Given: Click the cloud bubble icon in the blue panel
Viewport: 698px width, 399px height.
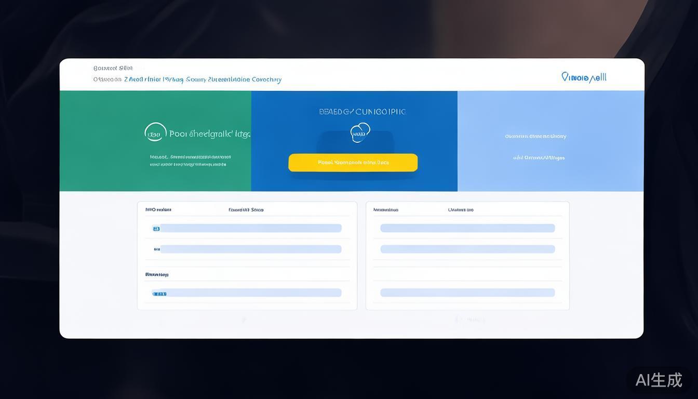Looking at the screenshot, I should [x=360, y=132].
